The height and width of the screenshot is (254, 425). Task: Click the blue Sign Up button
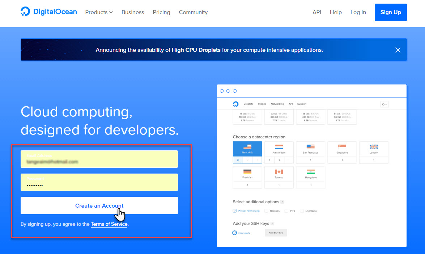pos(391,12)
